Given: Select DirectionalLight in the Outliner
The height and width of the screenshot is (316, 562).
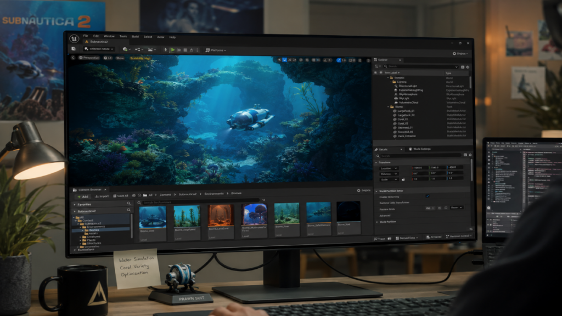Looking at the screenshot, I should [408, 86].
